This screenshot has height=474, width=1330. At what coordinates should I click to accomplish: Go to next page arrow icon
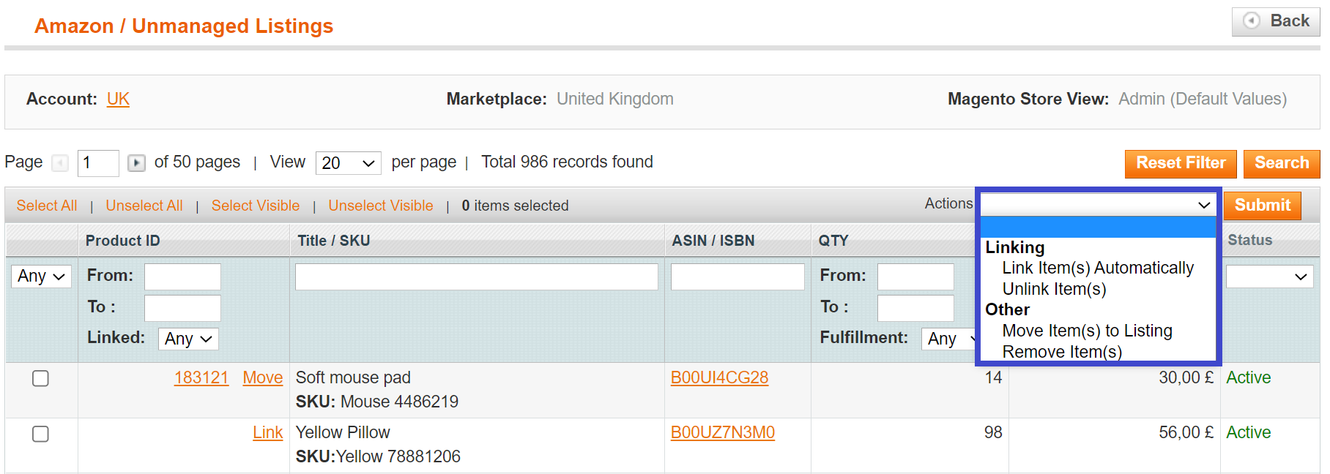(136, 162)
